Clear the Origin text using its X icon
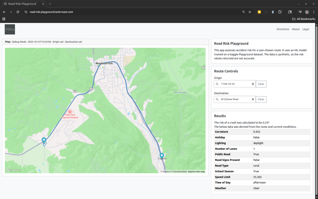The image size is (318, 199). [253, 84]
